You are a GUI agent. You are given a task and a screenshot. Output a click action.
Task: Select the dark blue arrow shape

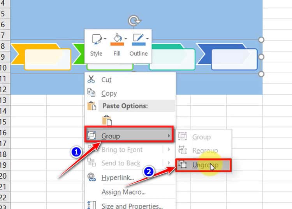pyautogui.click(x=204, y=54)
